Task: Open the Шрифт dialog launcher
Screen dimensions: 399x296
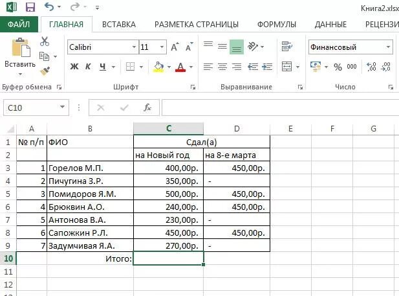Action: [x=193, y=87]
